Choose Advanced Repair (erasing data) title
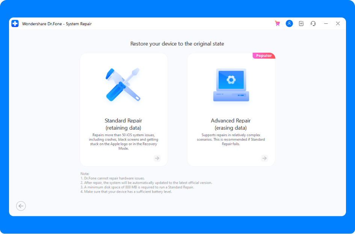Viewport: 355px width, 234px height. [231, 124]
